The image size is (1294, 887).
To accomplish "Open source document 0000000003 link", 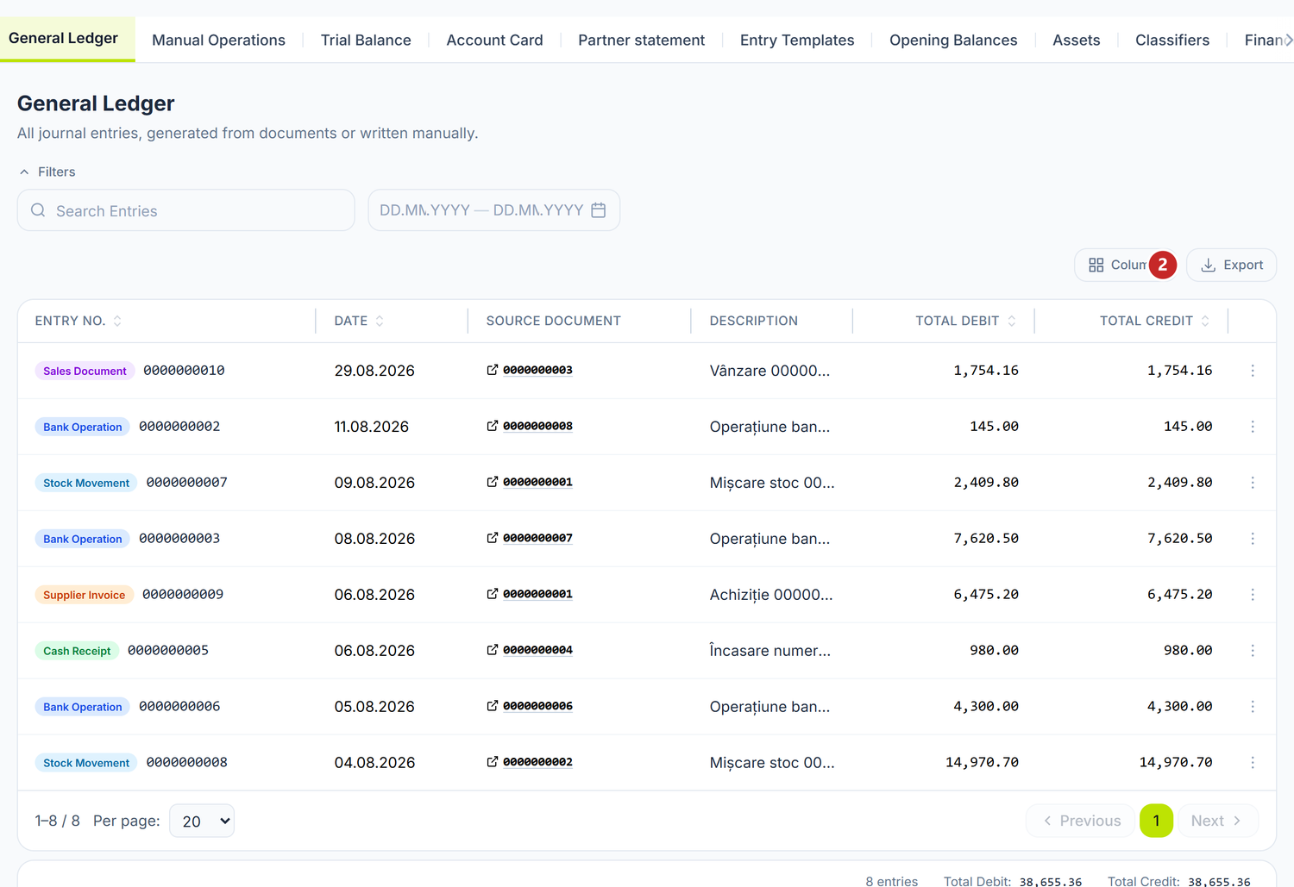I will coord(530,370).
